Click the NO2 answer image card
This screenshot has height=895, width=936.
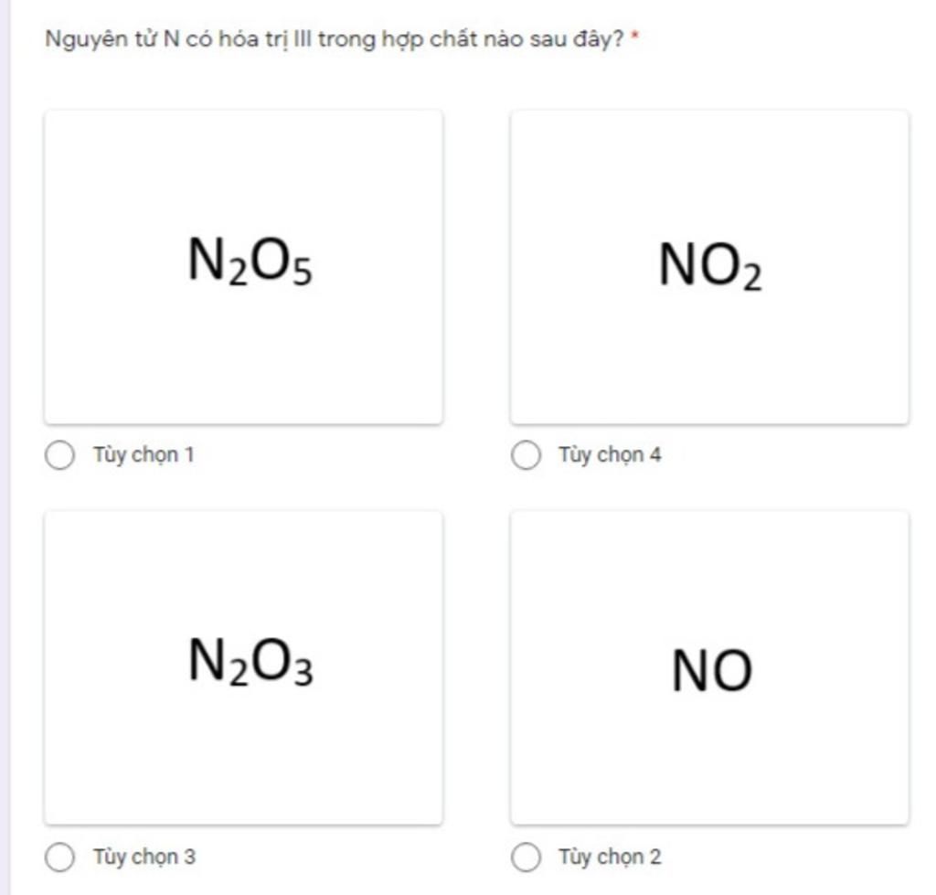click(709, 268)
